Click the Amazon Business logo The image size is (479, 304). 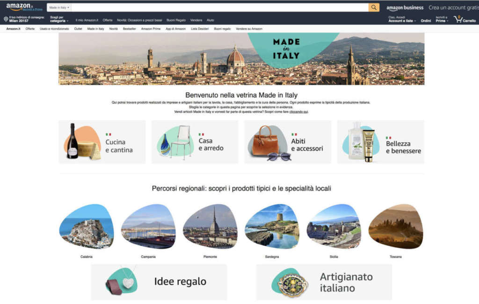tap(405, 7)
